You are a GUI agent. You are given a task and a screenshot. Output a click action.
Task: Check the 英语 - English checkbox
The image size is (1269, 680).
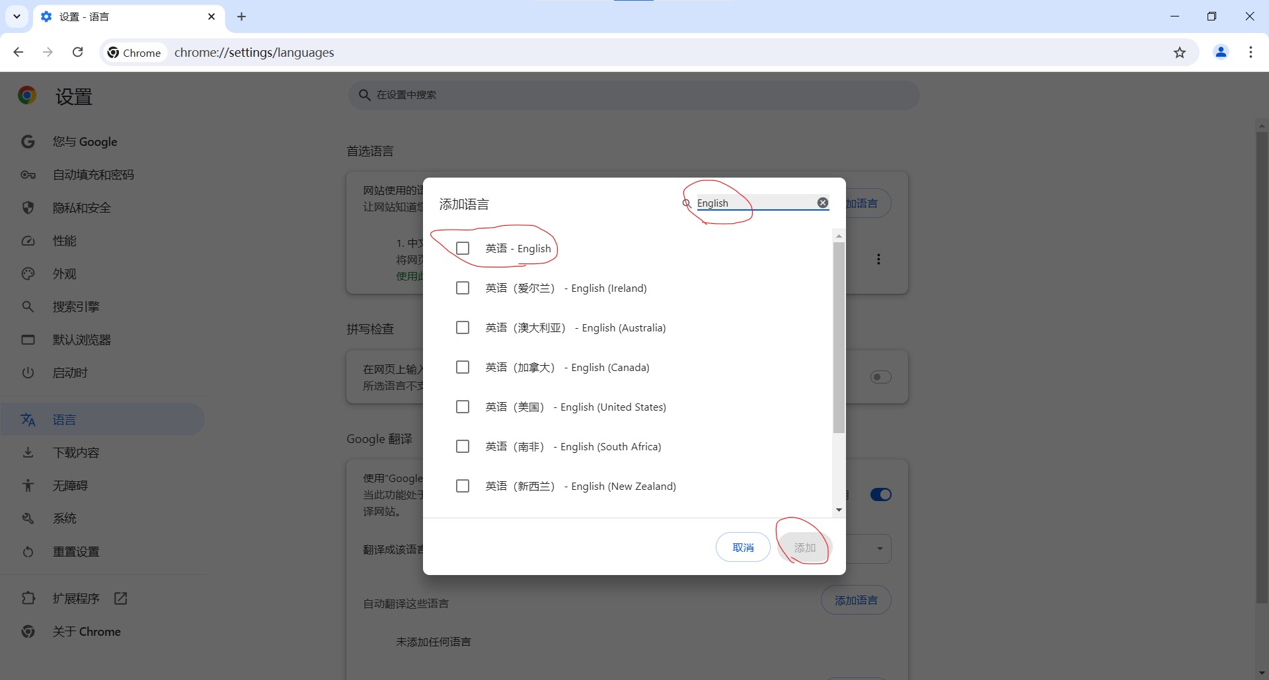click(x=463, y=248)
